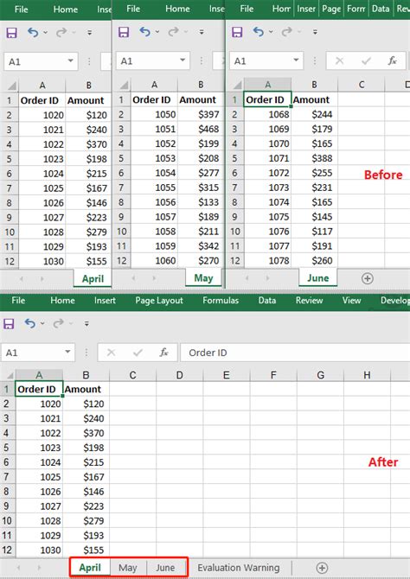Screen dimensions: 410x579
Task: Click the fx insert function icon in merged window
Action: [163, 353]
